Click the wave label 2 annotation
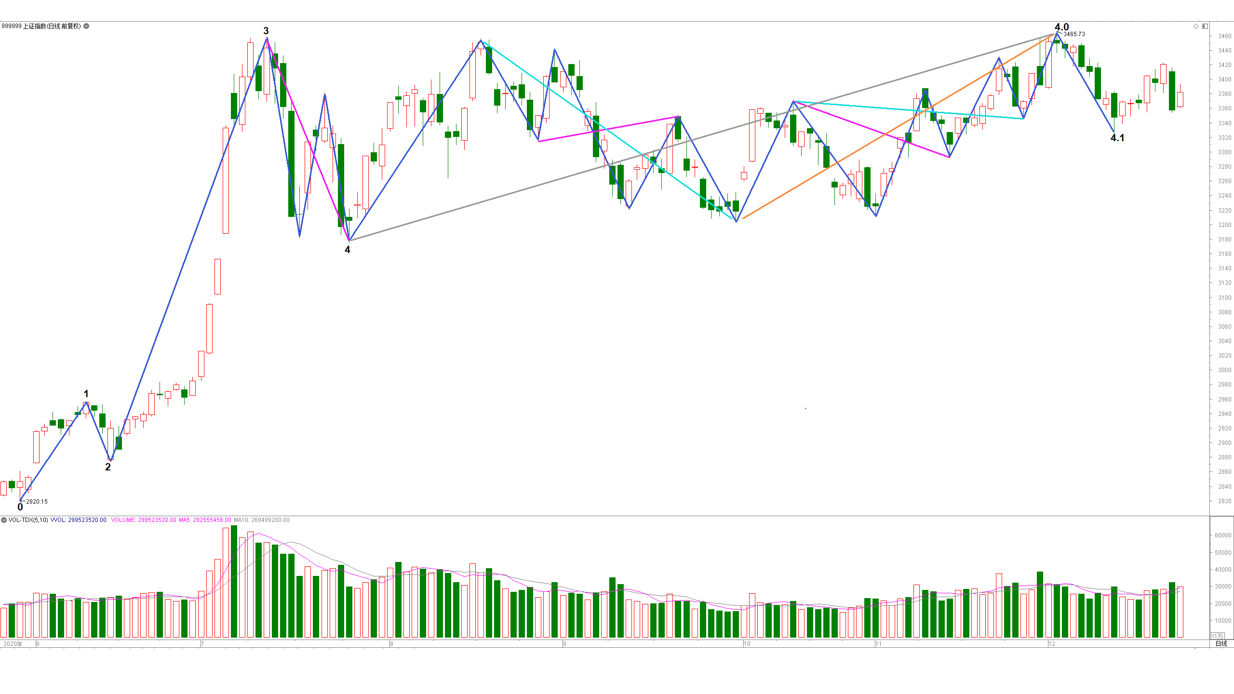The width and height of the screenshot is (1234, 694). [108, 467]
